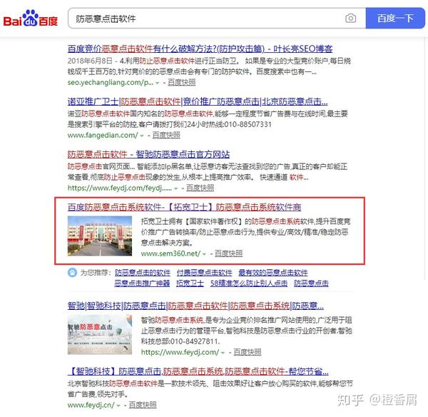This screenshot has height=417, width=428.
Task: Open 百度快照 for https://www.feydj.com/ result
Action: tap(248, 352)
